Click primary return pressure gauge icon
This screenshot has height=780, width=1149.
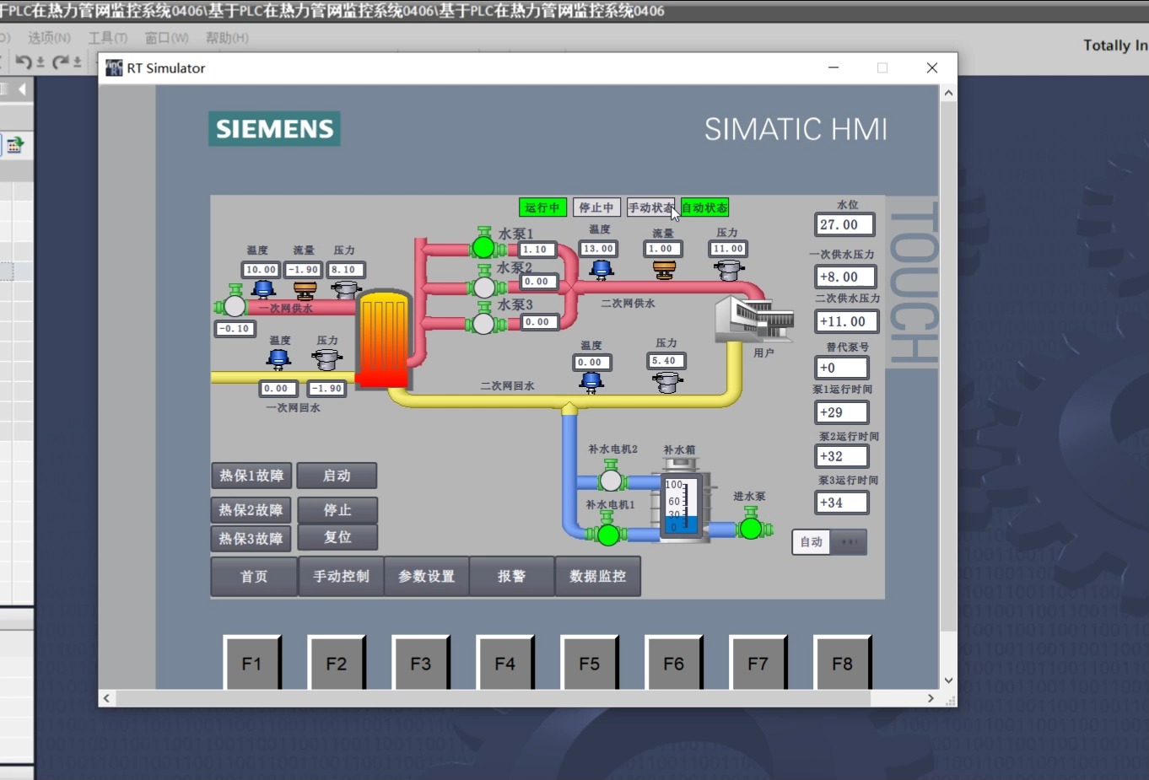point(327,359)
